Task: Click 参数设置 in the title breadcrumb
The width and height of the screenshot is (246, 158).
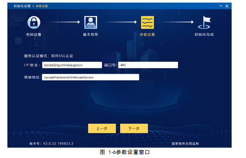Action: [x=42, y=6]
